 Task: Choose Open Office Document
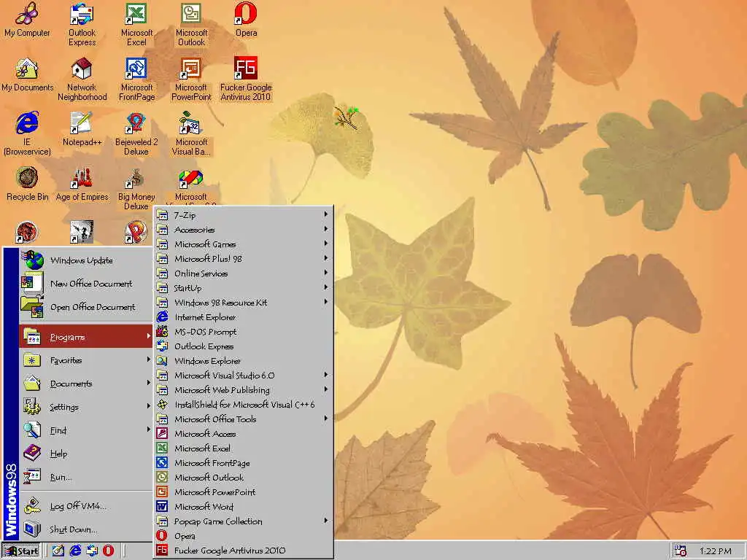tap(86, 307)
